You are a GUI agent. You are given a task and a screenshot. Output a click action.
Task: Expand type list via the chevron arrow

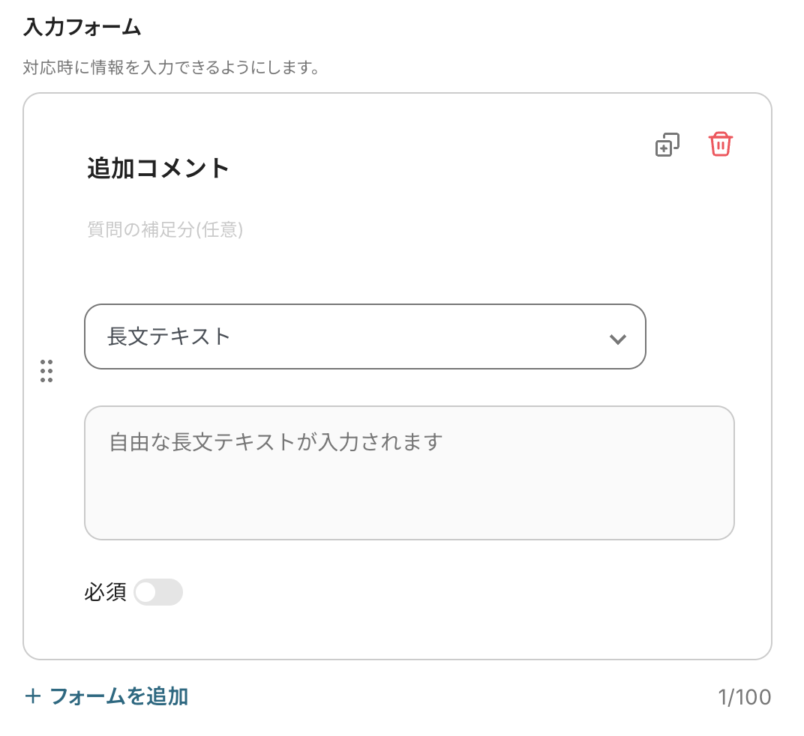point(617,339)
